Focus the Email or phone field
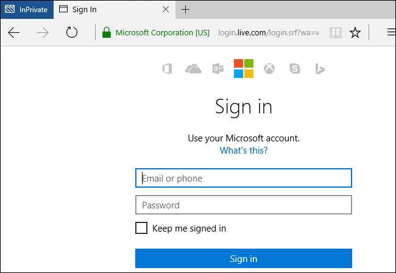The image size is (396, 273). tap(244, 178)
